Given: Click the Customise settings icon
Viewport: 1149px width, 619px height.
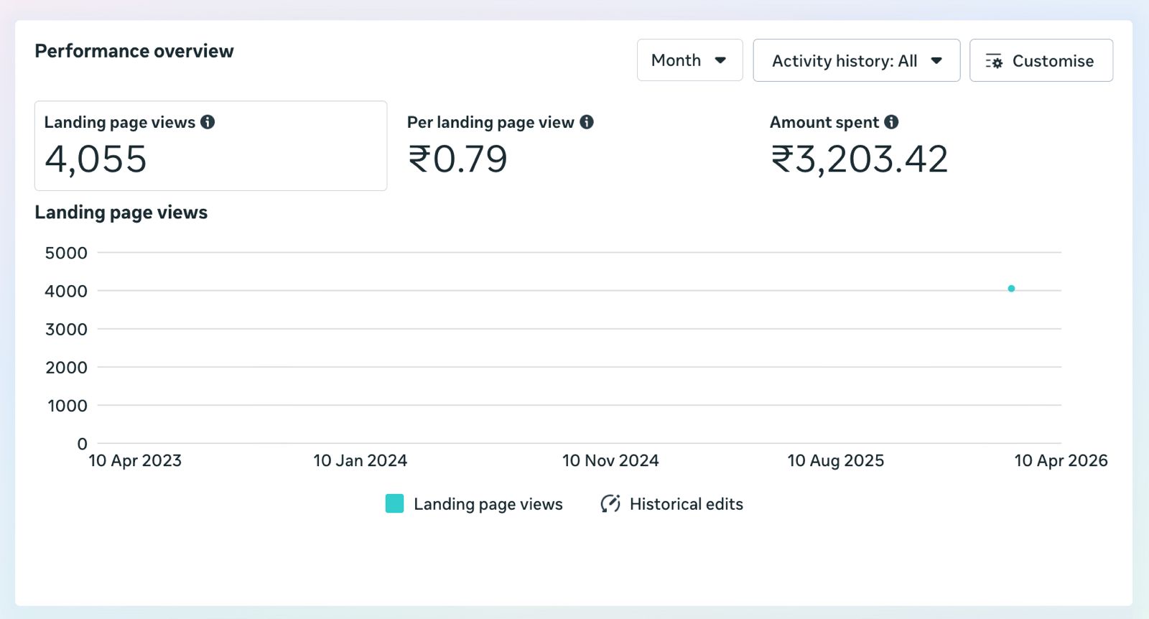Looking at the screenshot, I should pos(994,61).
